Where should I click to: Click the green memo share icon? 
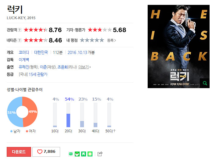tap(90, 154)
